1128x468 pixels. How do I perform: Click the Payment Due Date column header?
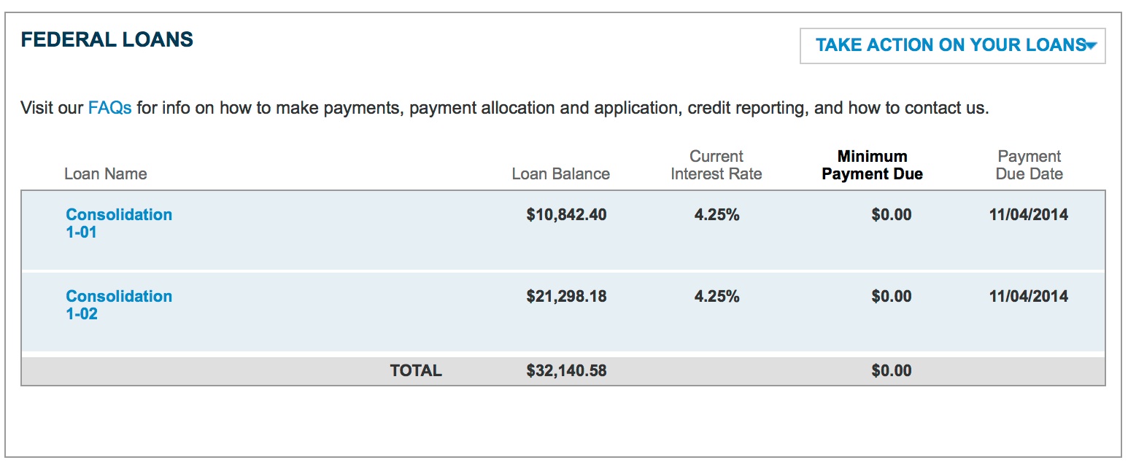[x=1029, y=165]
